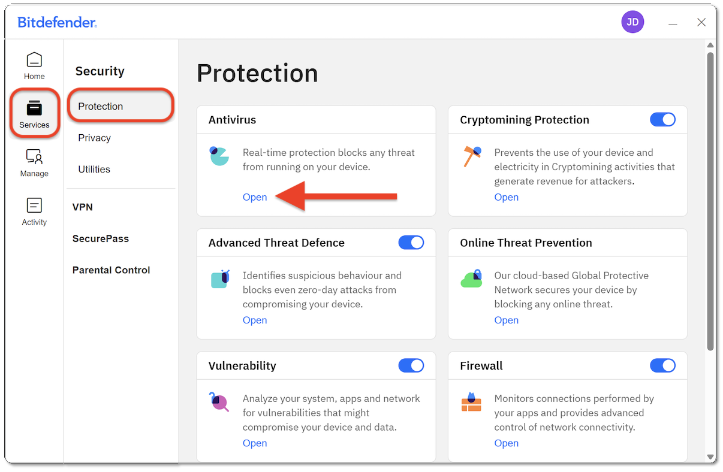Turn off Advanced Threat Defence

click(411, 242)
